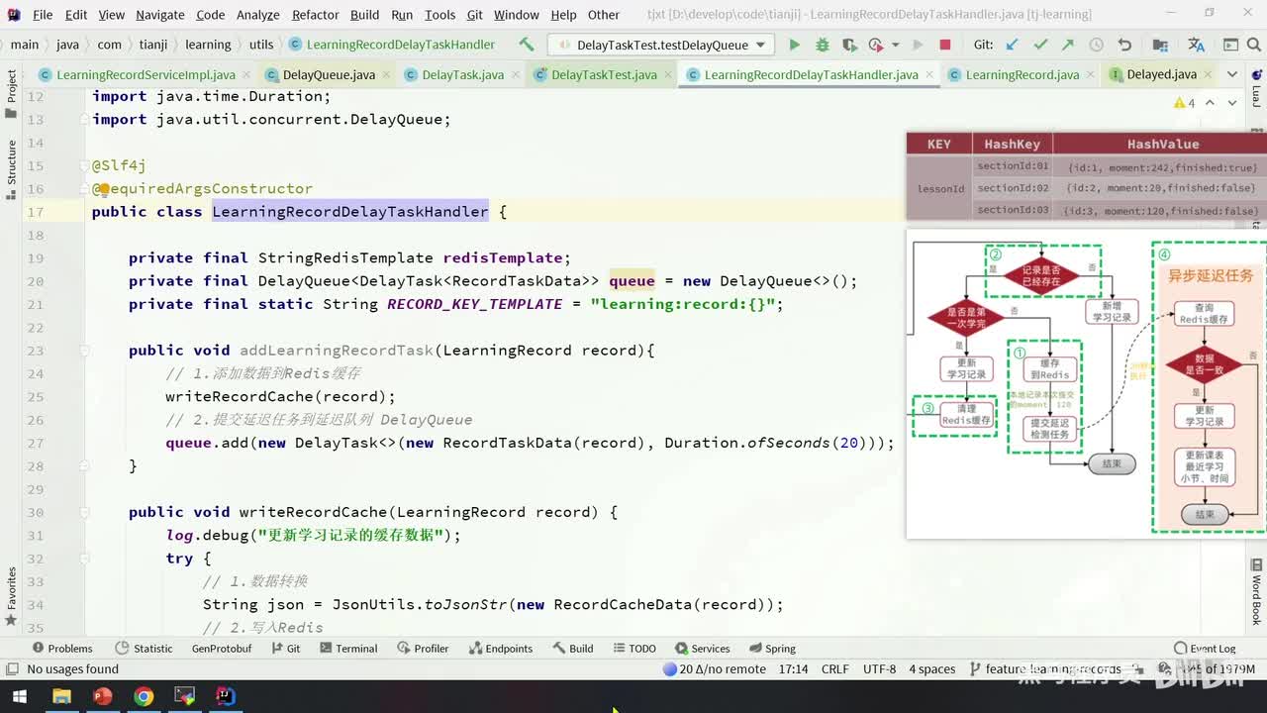
Task: Commit changes with the green checkmark
Action: 1040,45
